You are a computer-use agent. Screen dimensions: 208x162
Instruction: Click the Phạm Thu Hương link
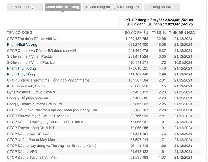[x=21, y=68]
